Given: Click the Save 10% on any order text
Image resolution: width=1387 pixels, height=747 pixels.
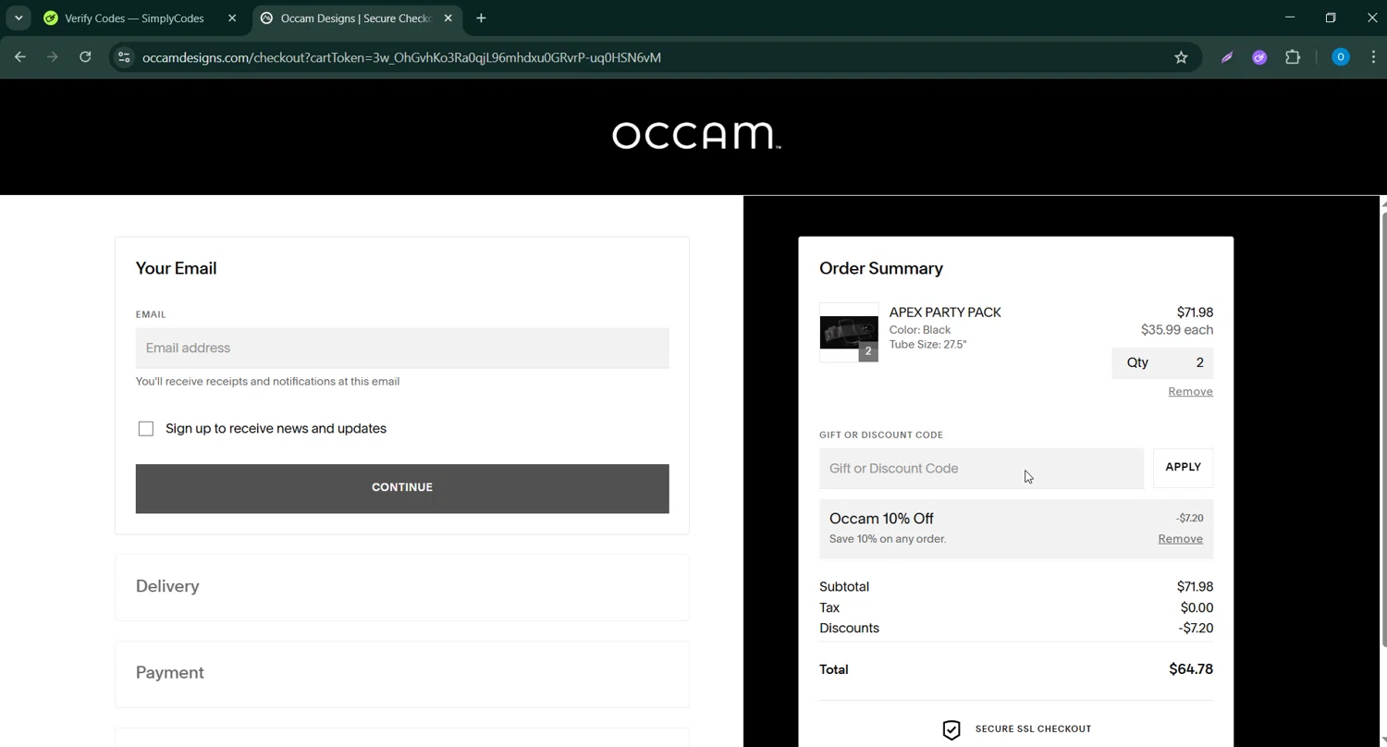Looking at the screenshot, I should click(x=888, y=539).
